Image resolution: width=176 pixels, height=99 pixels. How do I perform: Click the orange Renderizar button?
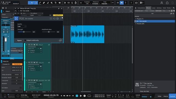coord(17,64)
